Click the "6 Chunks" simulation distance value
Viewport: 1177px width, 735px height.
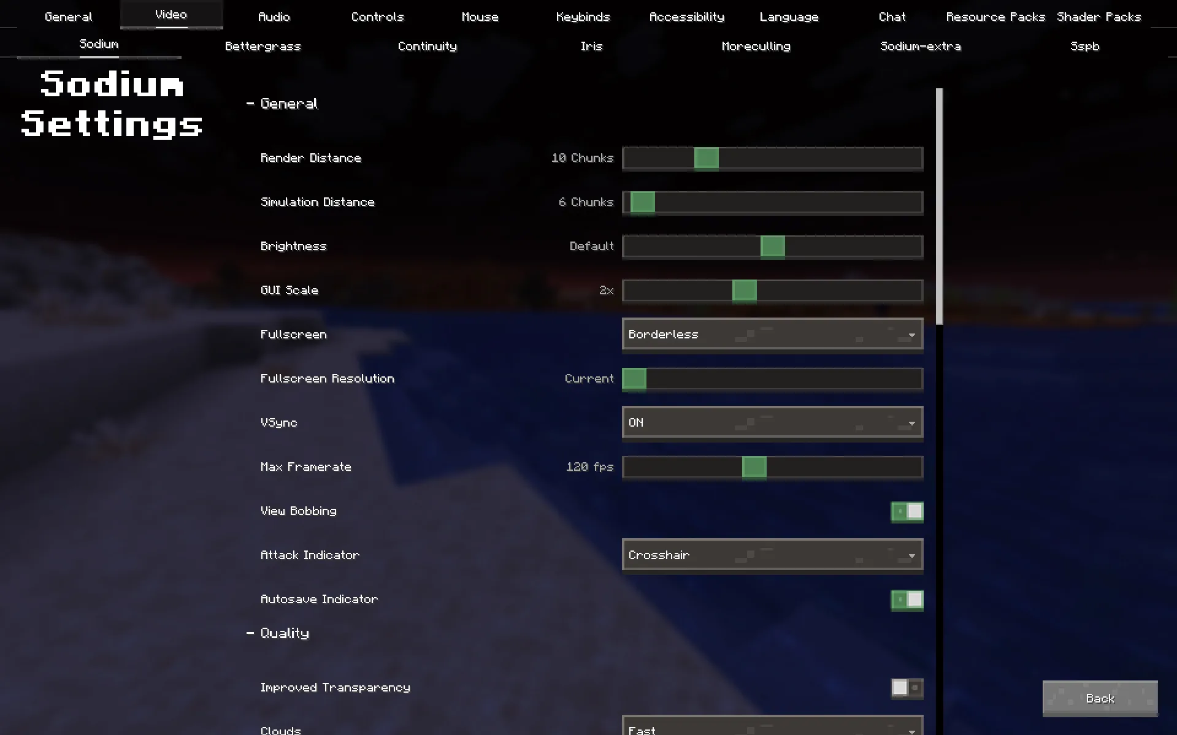point(586,202)
